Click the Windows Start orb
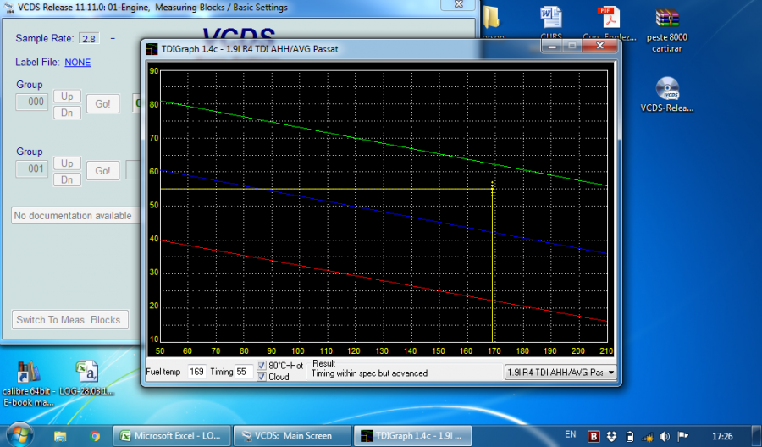Screen dimensions: 762x447 (19, 435)
